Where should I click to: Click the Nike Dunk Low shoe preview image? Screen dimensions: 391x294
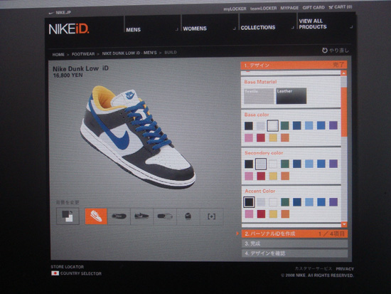tap(138, 137)
